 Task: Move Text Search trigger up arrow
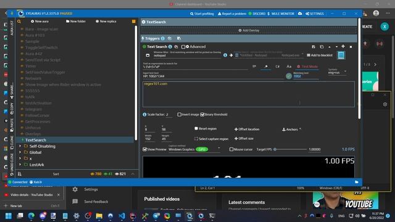pos(329,47)
